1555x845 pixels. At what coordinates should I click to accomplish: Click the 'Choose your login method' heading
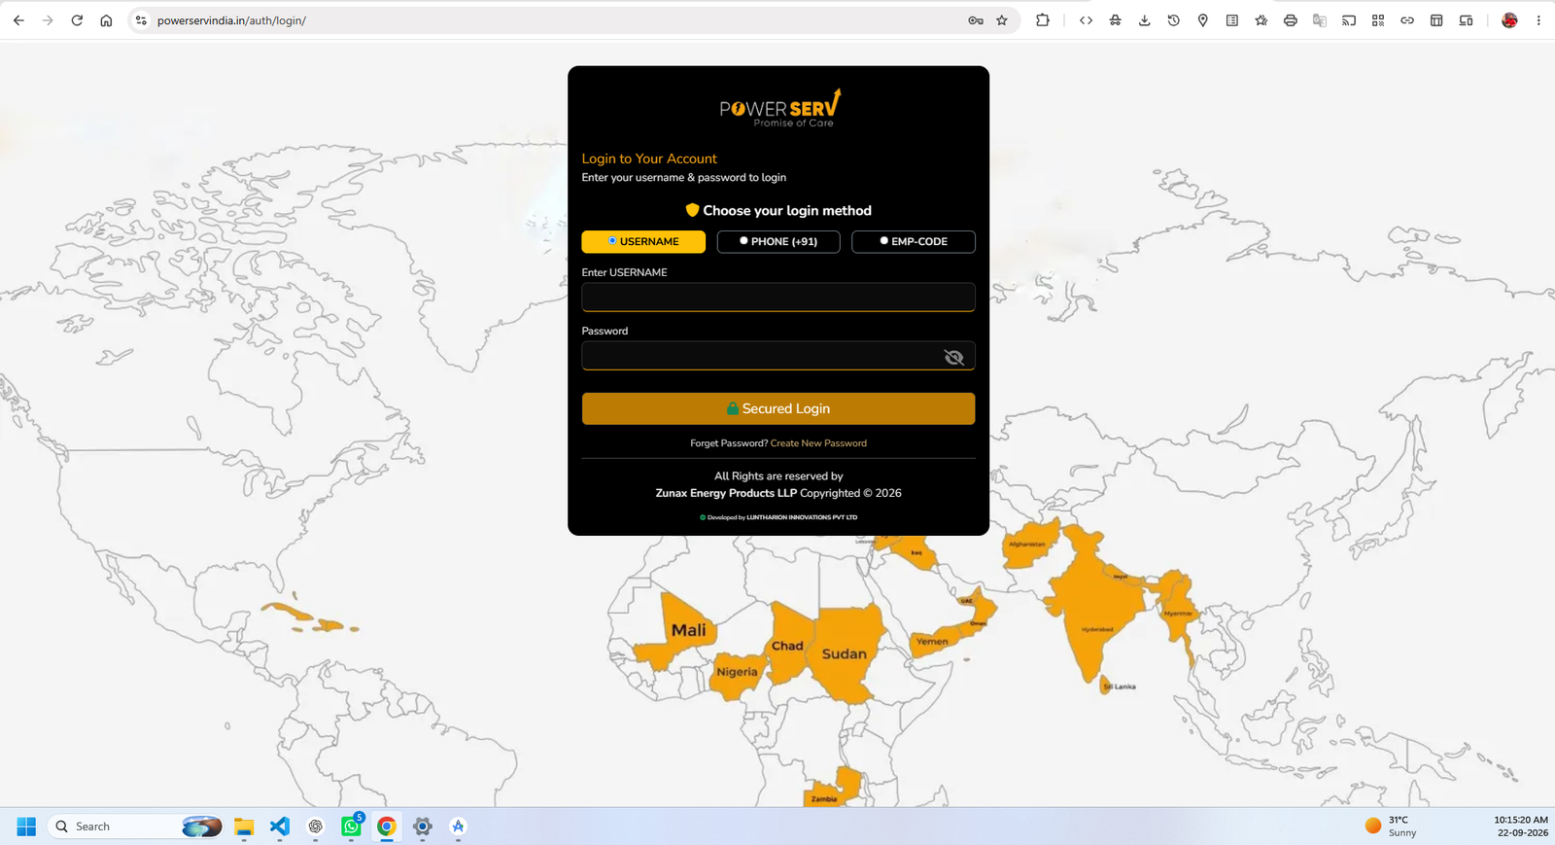[x=787, y=211]
